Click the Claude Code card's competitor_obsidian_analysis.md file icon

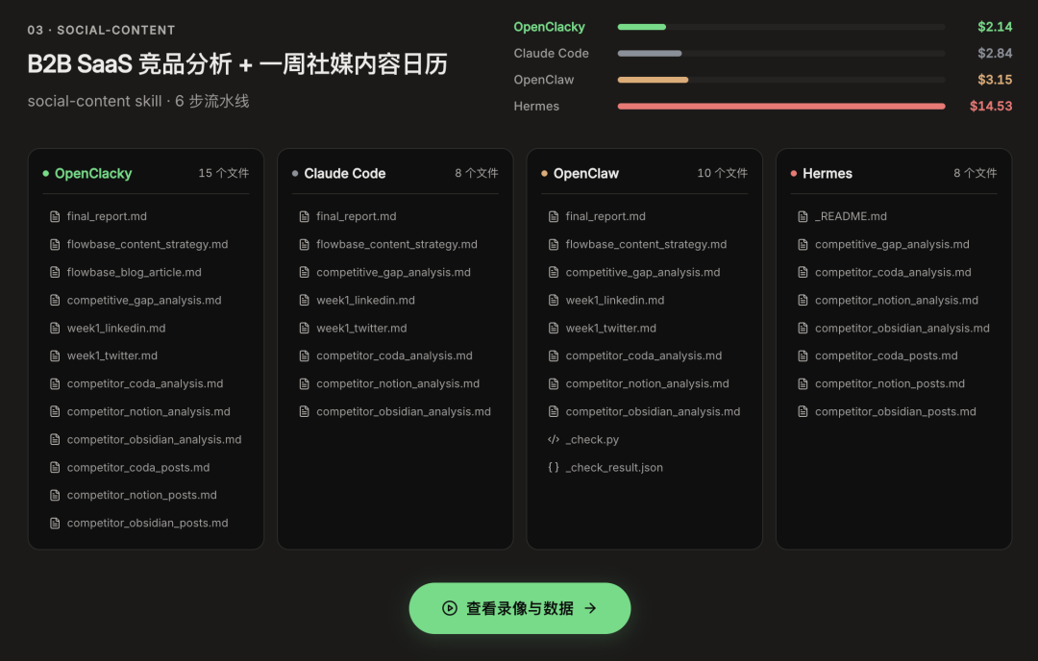[x=305, y=411]
